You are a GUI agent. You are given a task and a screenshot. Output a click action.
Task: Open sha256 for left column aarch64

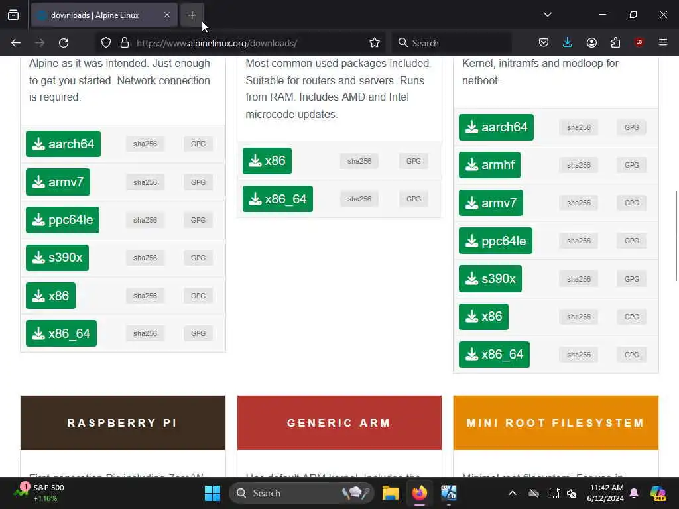145,144
